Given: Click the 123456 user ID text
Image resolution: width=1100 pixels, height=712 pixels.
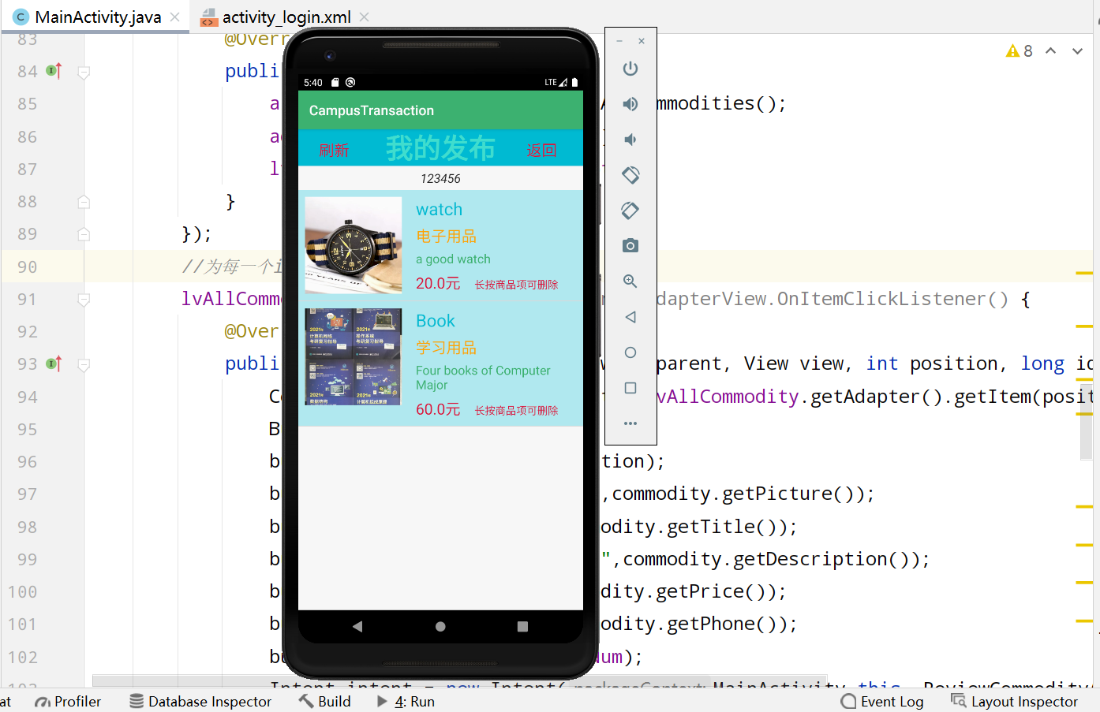Looking at the screenshot, I should [440, 179].
